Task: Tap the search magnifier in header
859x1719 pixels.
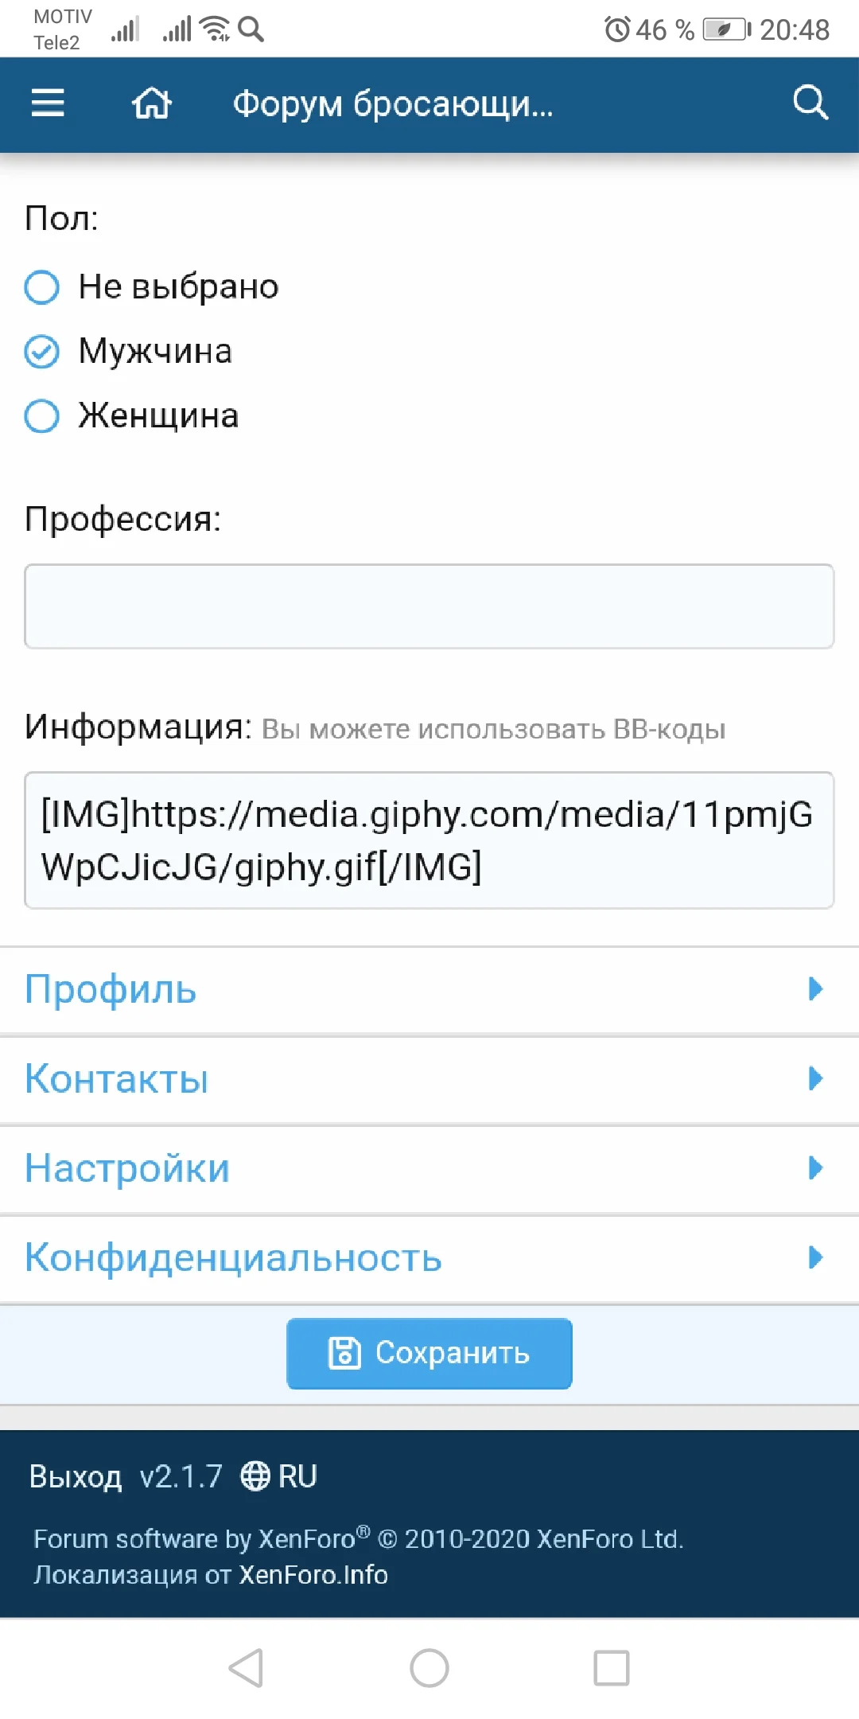Action: (810, 103)
